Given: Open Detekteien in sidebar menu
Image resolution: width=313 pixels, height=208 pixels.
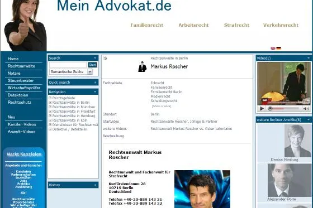Looking at the screenshot, I should (x=18, y=95).
